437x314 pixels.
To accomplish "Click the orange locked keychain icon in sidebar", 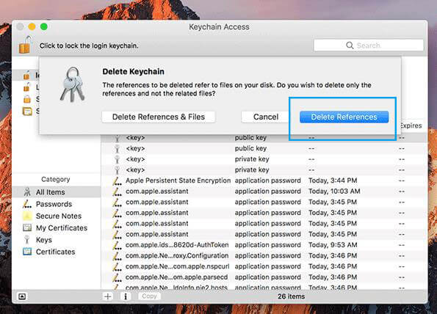I will 26,99.
